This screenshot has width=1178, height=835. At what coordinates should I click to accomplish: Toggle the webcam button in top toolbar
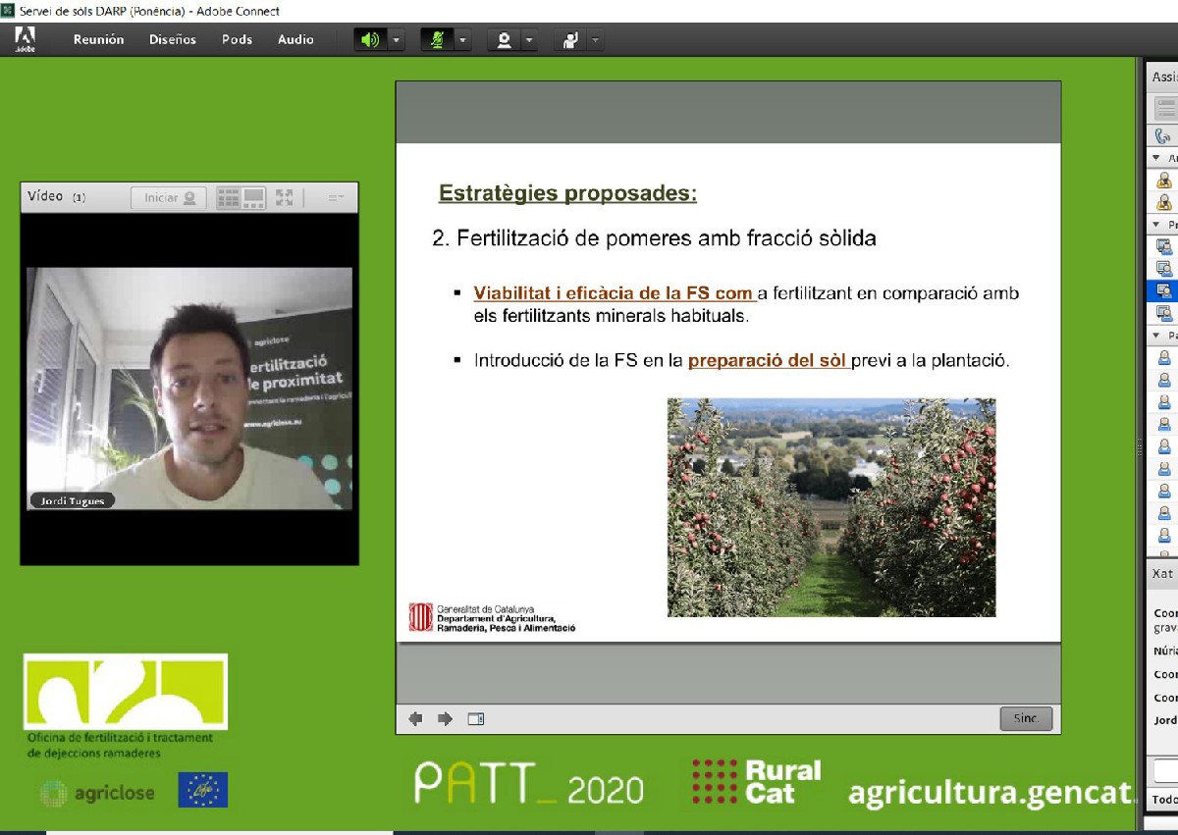[x=505, y=40]
